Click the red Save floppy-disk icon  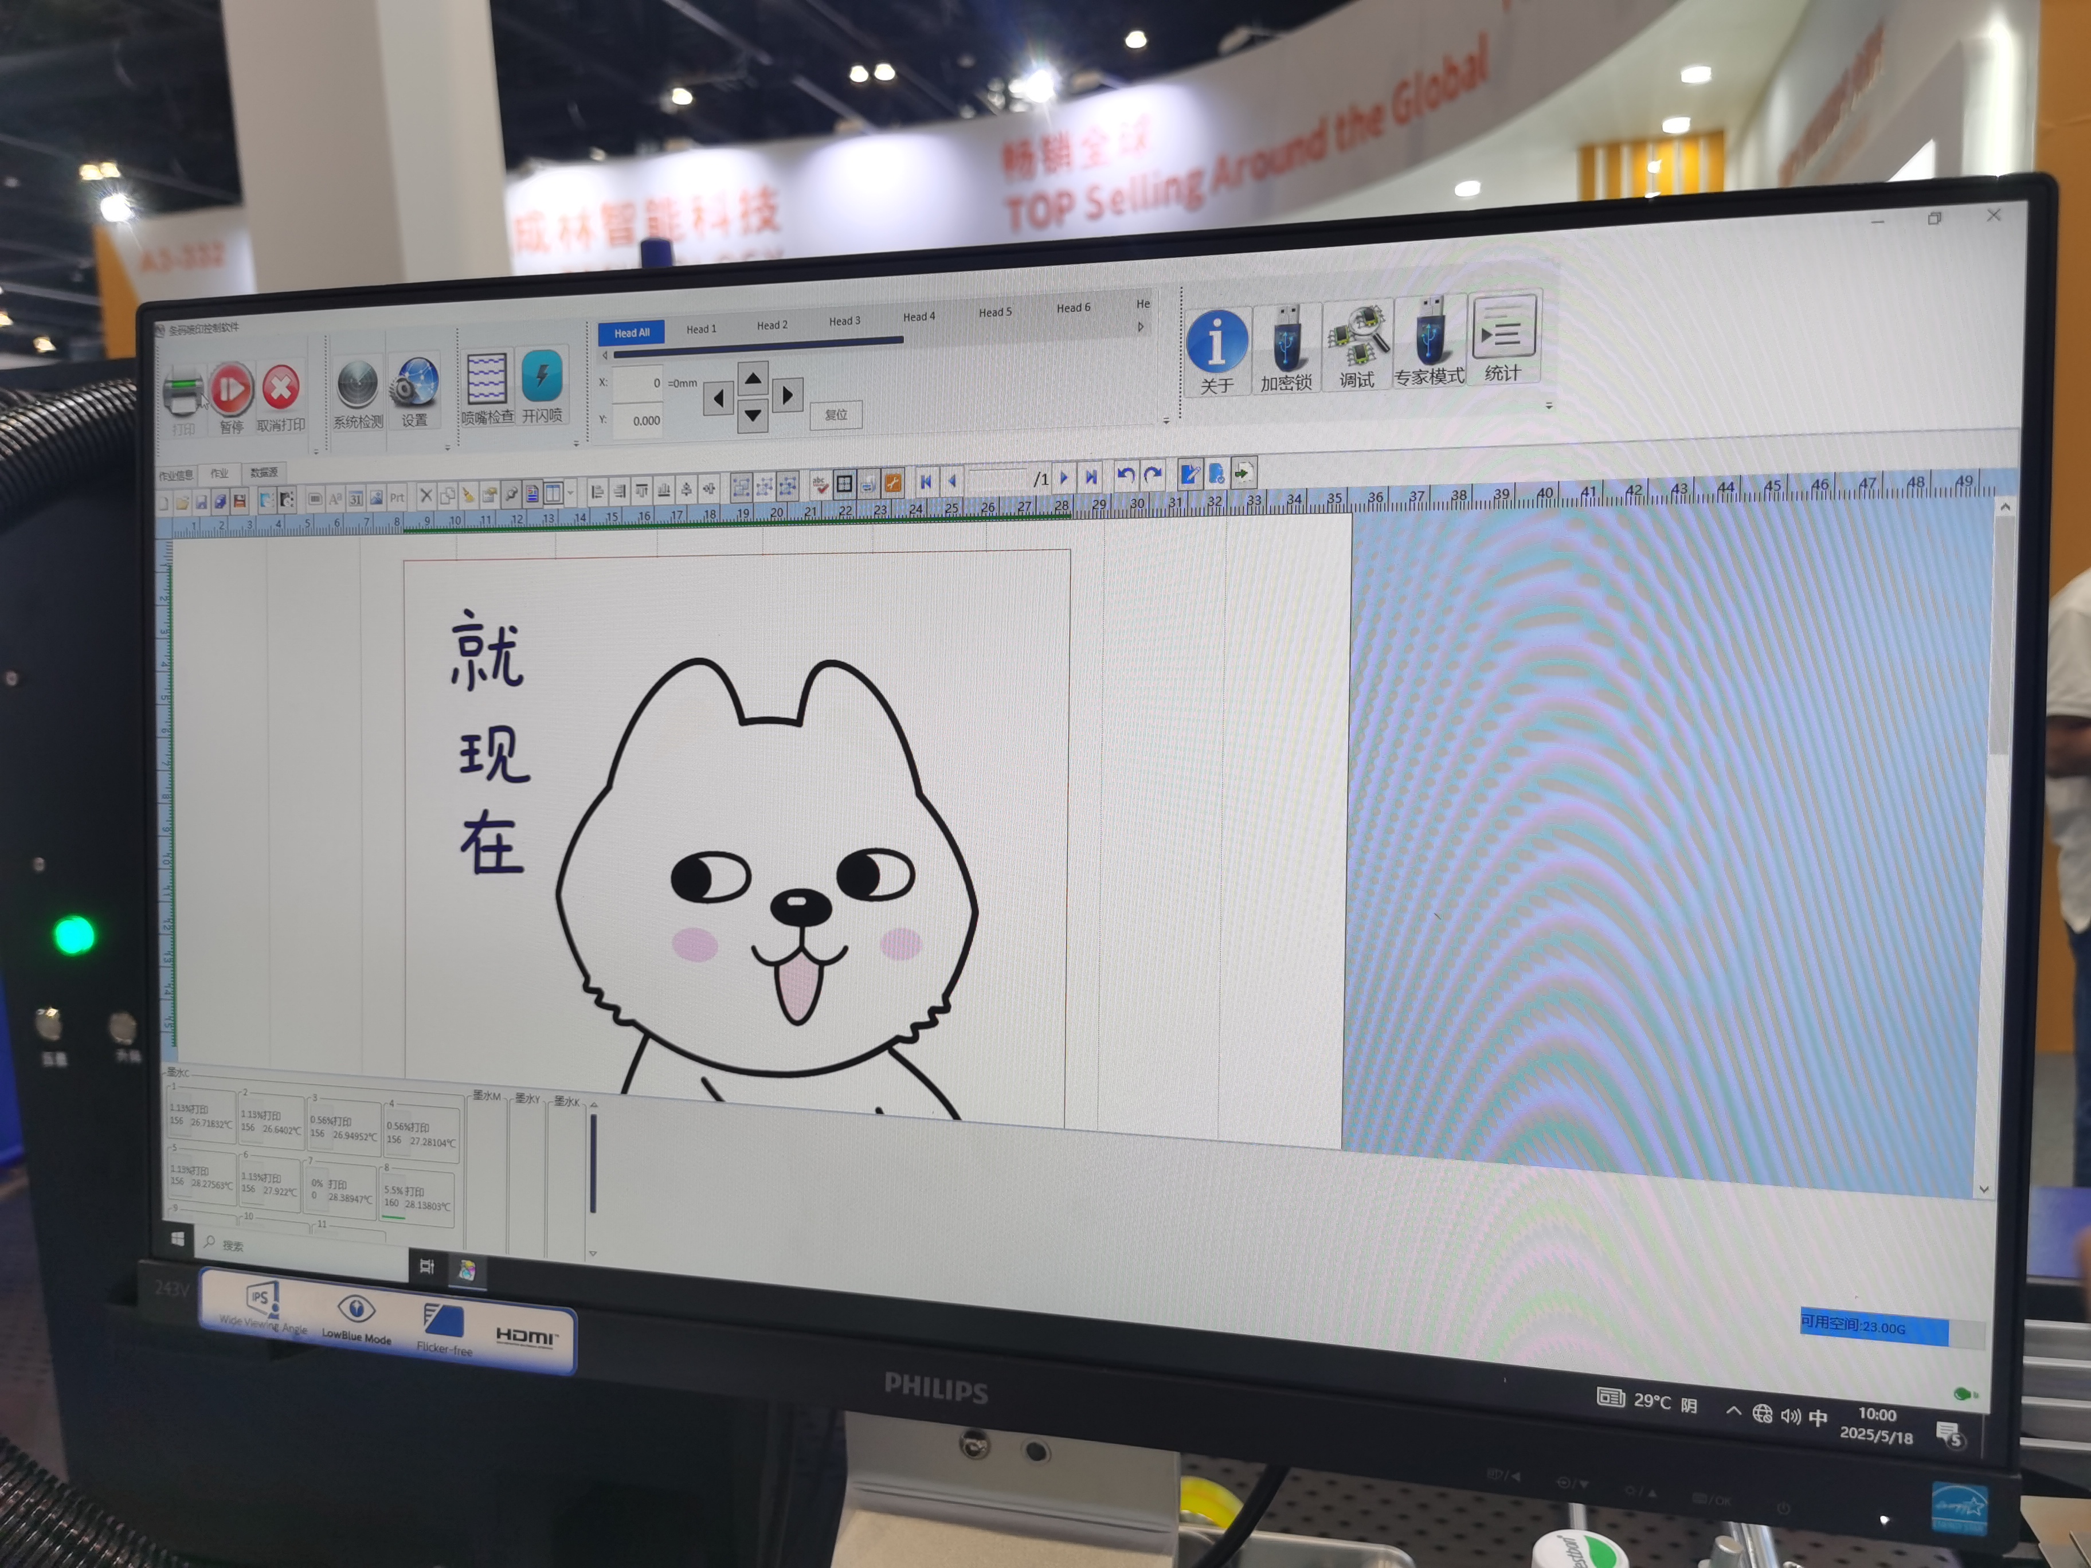coord(239,501)
